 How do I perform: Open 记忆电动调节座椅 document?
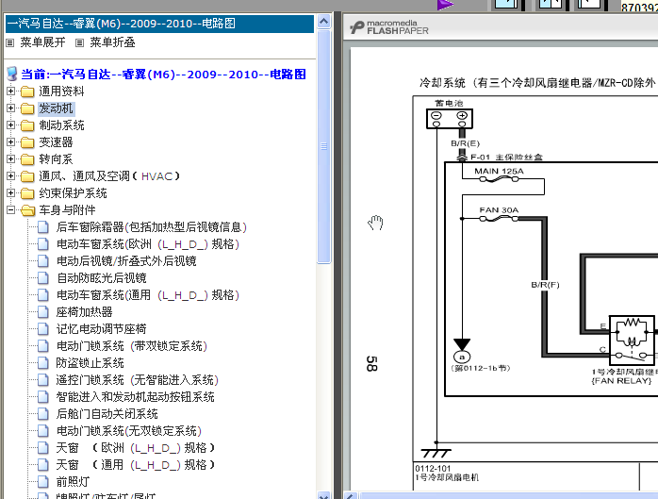pyautogui.click(x=101, y=329)
